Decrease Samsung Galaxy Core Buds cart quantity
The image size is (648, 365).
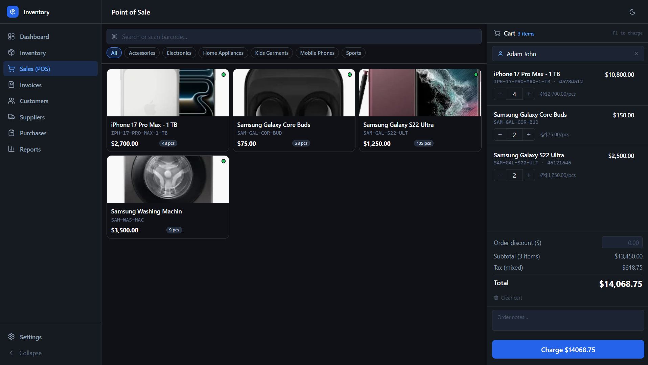coord(500,135)
